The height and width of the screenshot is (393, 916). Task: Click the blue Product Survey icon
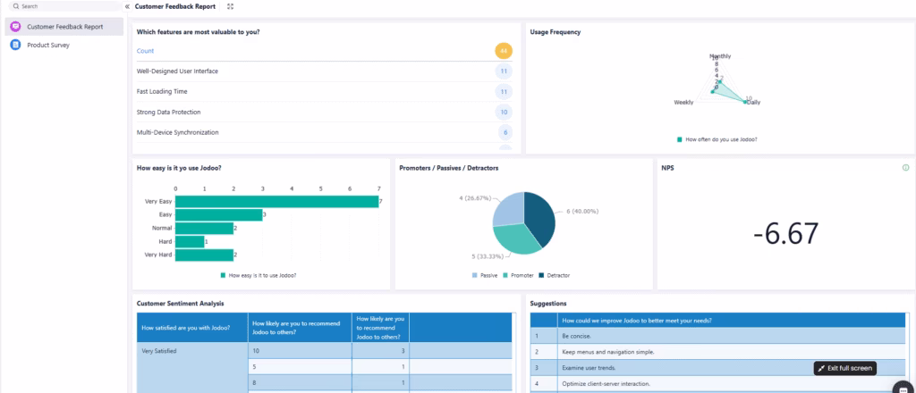pyautogui.click(x=15, y=45)
